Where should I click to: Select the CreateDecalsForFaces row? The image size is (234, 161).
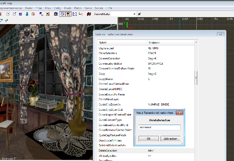coord(146,94)
